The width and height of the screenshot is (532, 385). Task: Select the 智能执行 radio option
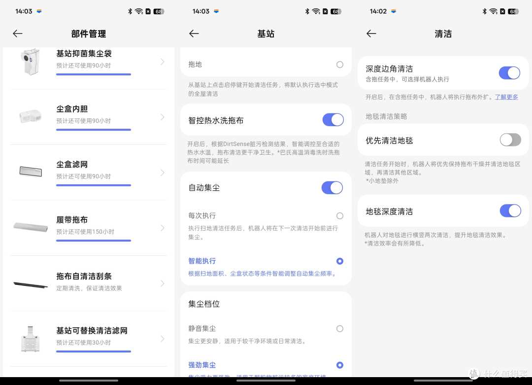[x=339, y=261]
